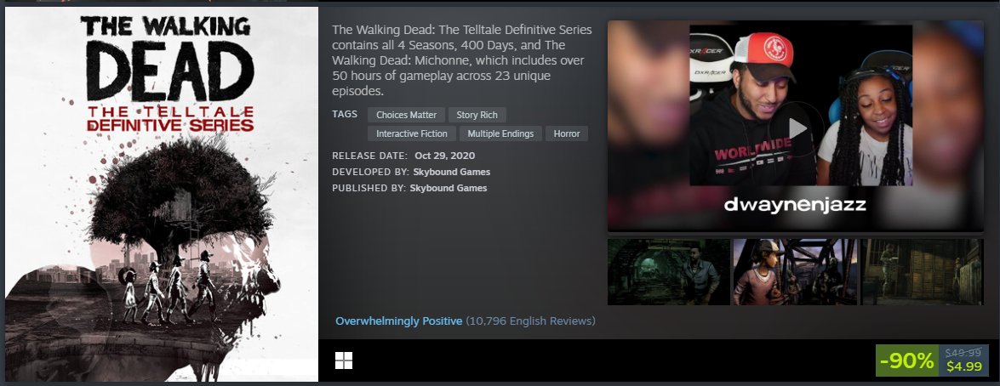Click the game description paragraph

pyautogui.click(x=462, y=60)
